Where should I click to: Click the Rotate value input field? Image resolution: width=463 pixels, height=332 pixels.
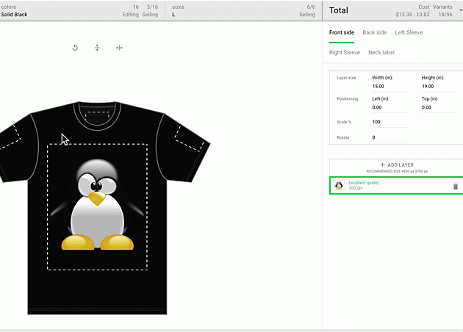pyautogui.click(x=390, y=137)
